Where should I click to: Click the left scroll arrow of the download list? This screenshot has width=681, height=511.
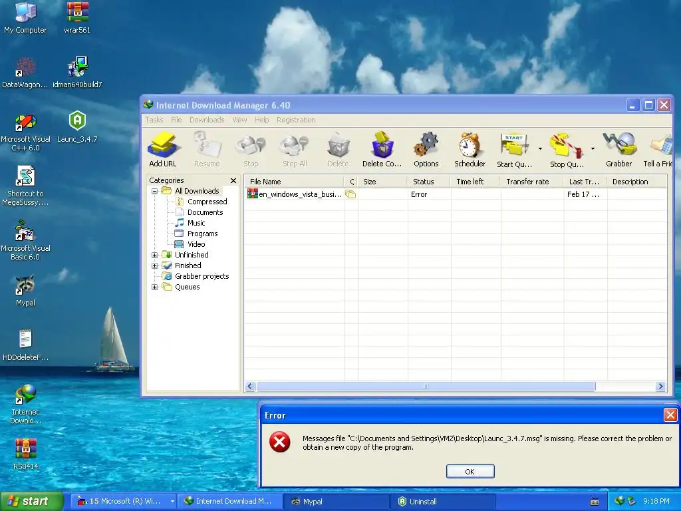250,387
